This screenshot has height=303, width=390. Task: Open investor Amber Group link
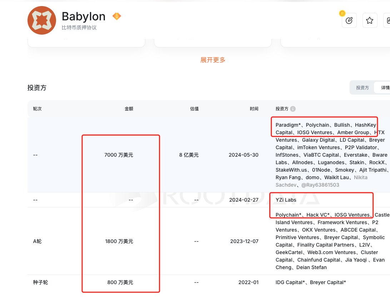click(353, 132)
